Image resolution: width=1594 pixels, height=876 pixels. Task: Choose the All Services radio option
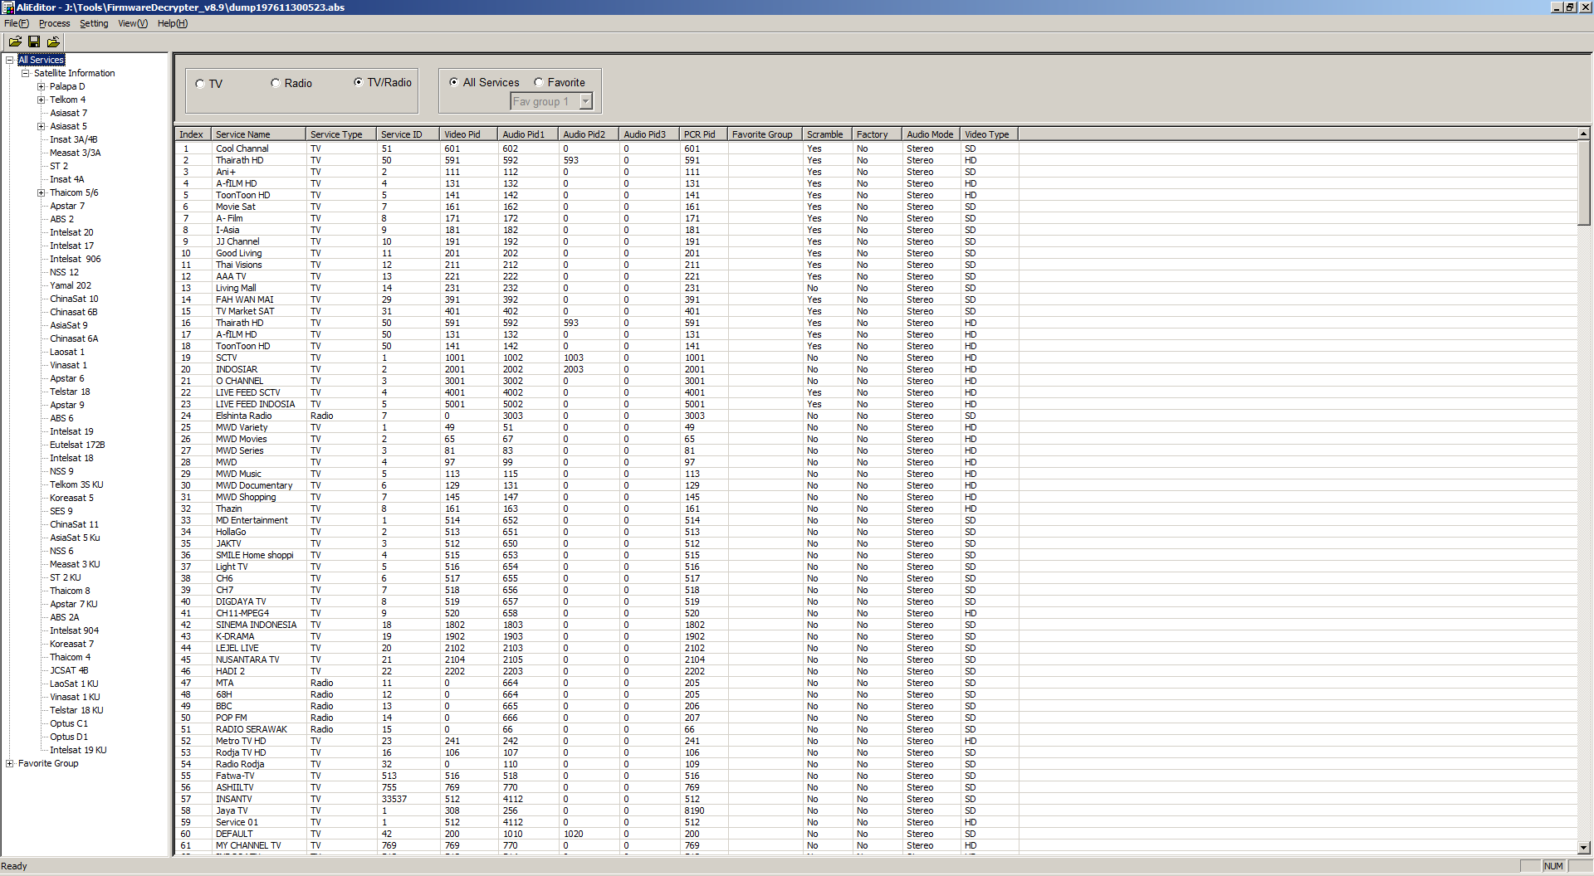[454, 82]
